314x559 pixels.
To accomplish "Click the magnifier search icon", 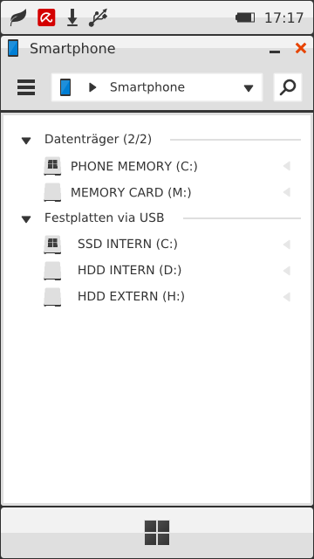I will [288, 87].
